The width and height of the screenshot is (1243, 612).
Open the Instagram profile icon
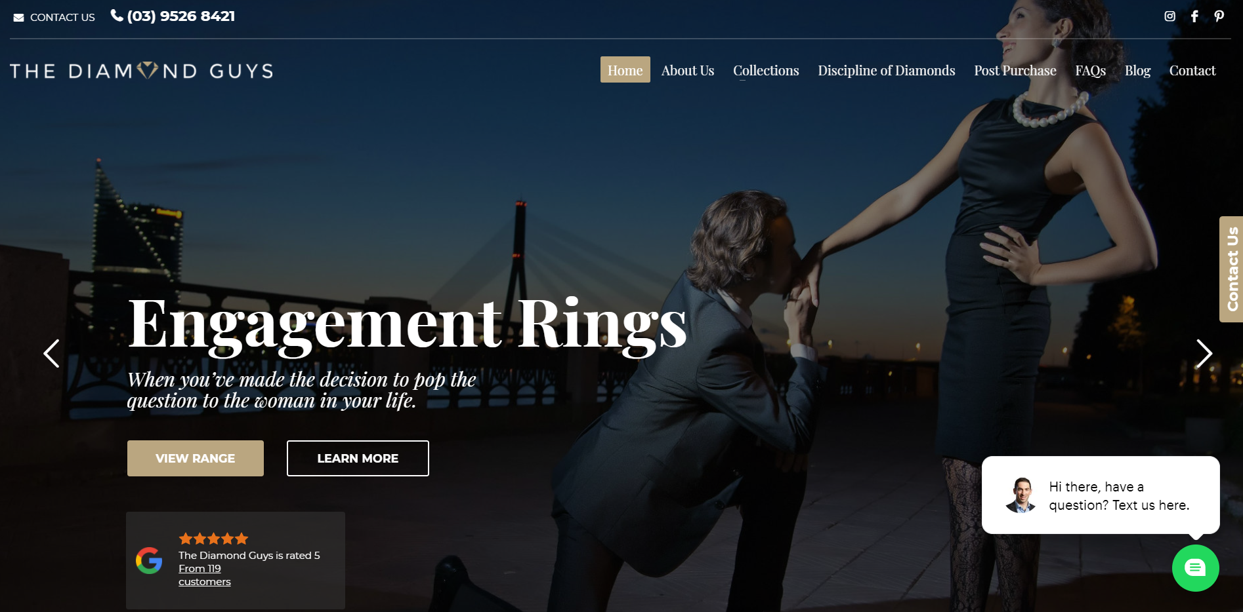click(x=1169, y=16)
